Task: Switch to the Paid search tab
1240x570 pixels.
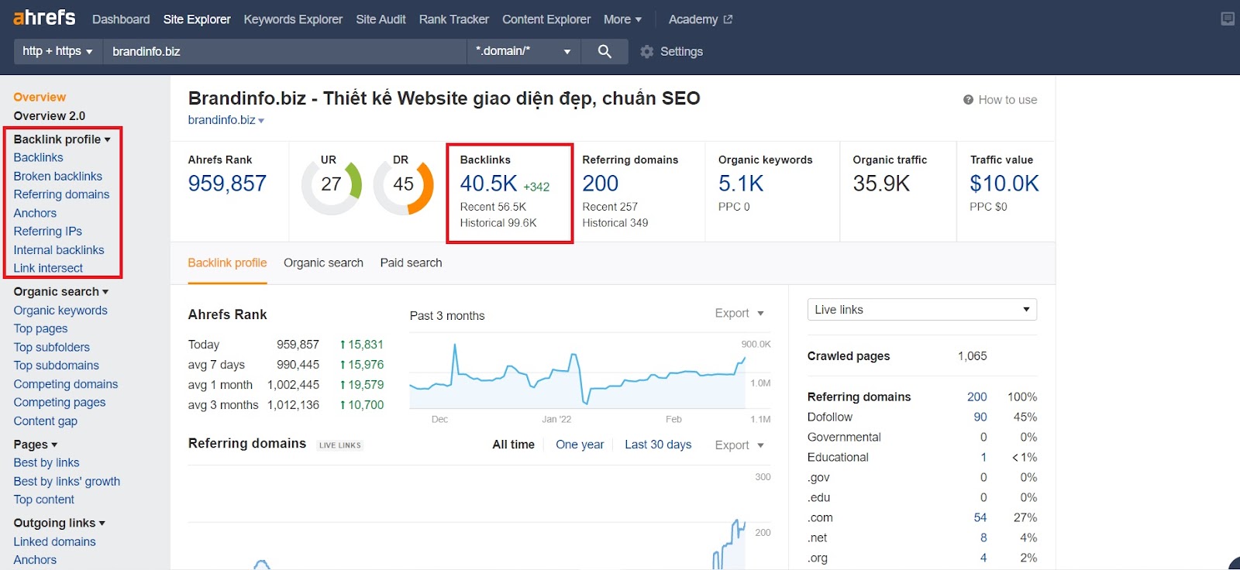Action: pos(411,263)
